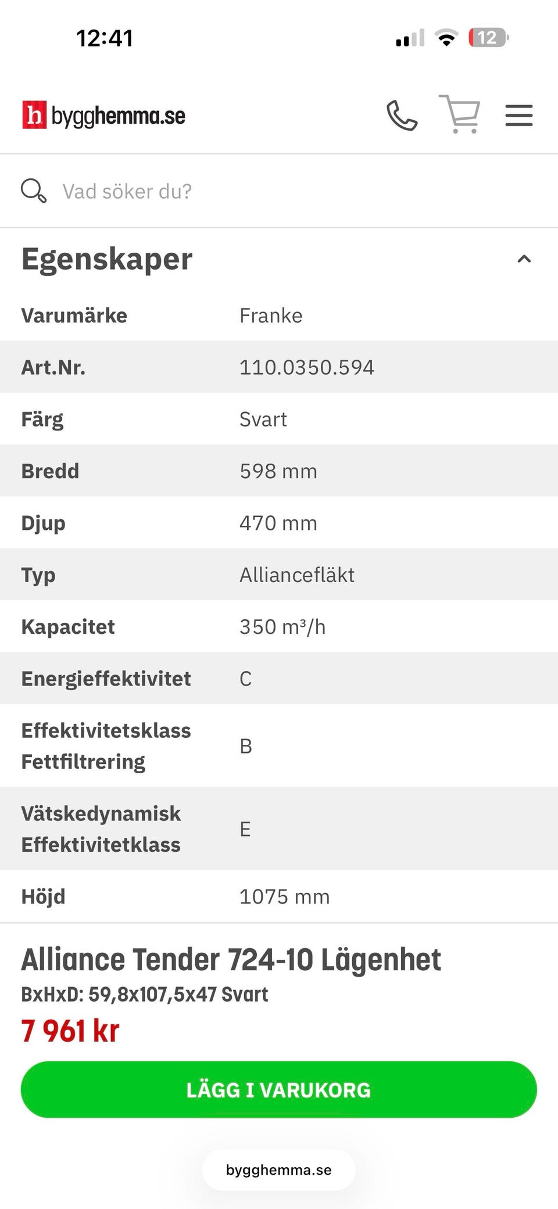
Task: Tap the LÄGG I VARUKORG button
Action: pos(279,1089)
